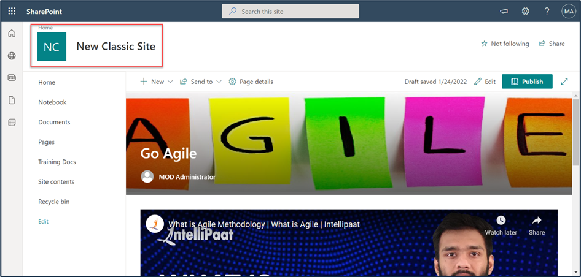This screenshot has width=581, height=277.
Task: Select Notebook in left navigation
Action: point(52,102)
